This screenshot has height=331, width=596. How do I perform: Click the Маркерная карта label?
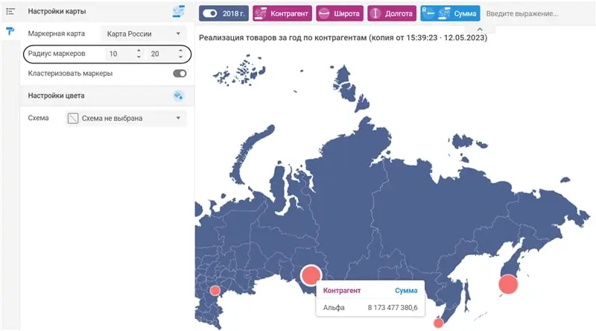57,34
